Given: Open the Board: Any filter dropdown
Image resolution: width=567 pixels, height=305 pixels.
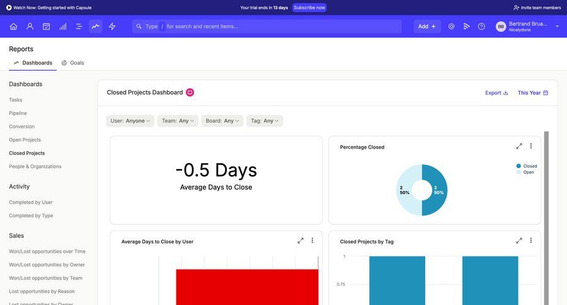Looking at the screenshot, I should [x=222, y=121].
